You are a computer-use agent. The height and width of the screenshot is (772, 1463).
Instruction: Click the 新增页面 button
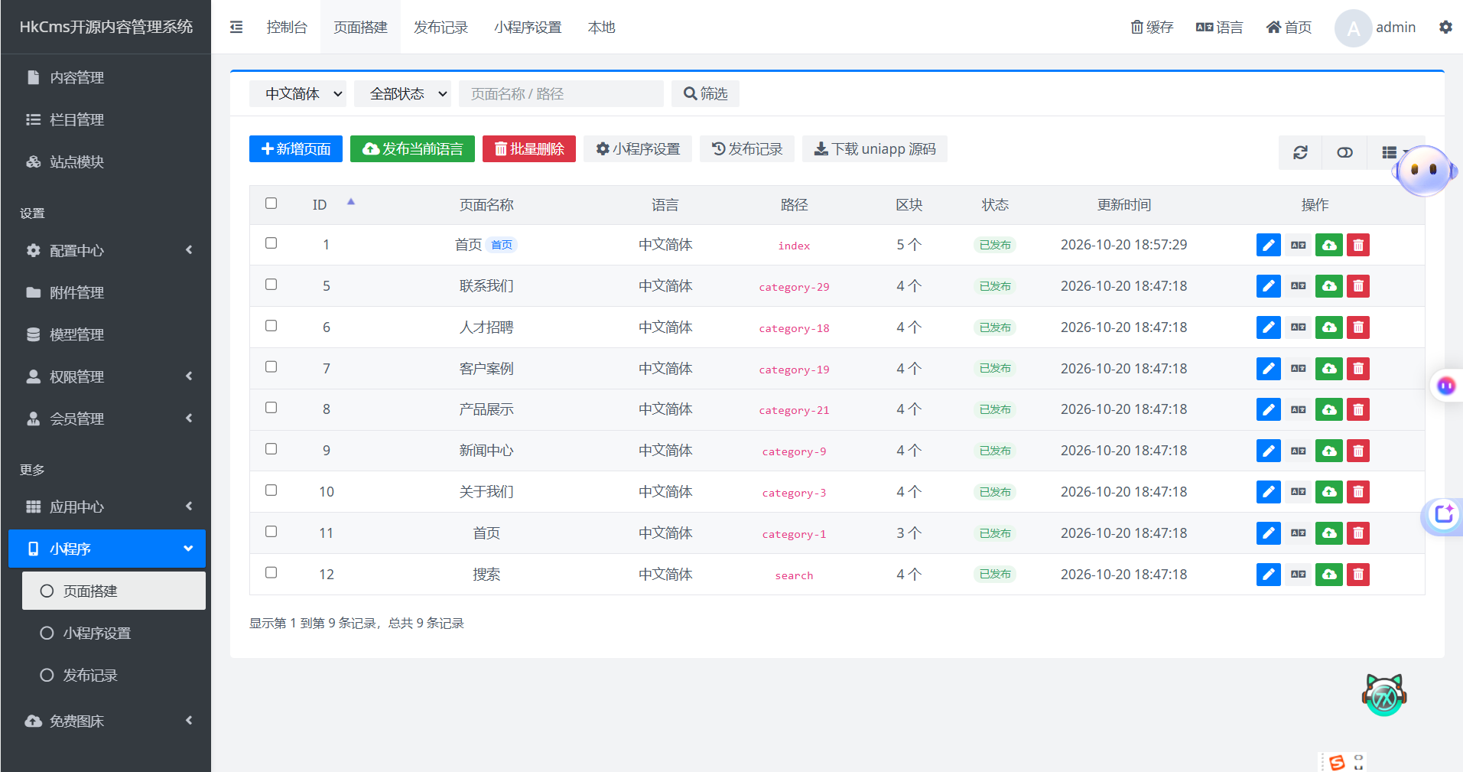click(x=296, y=148)
